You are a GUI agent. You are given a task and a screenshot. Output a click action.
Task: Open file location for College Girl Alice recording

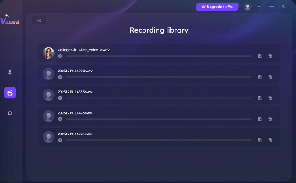pyautogui.click(x=260, y=56)
